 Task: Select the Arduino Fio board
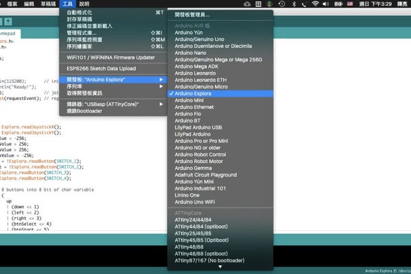click(220, 114)
